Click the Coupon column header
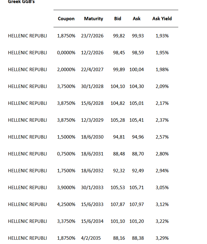 coord(66,19)
